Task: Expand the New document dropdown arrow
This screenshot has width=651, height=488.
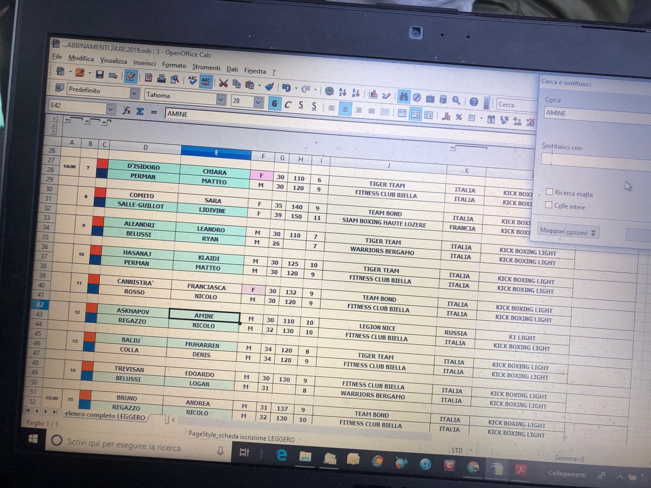Action: coord(70,72)
